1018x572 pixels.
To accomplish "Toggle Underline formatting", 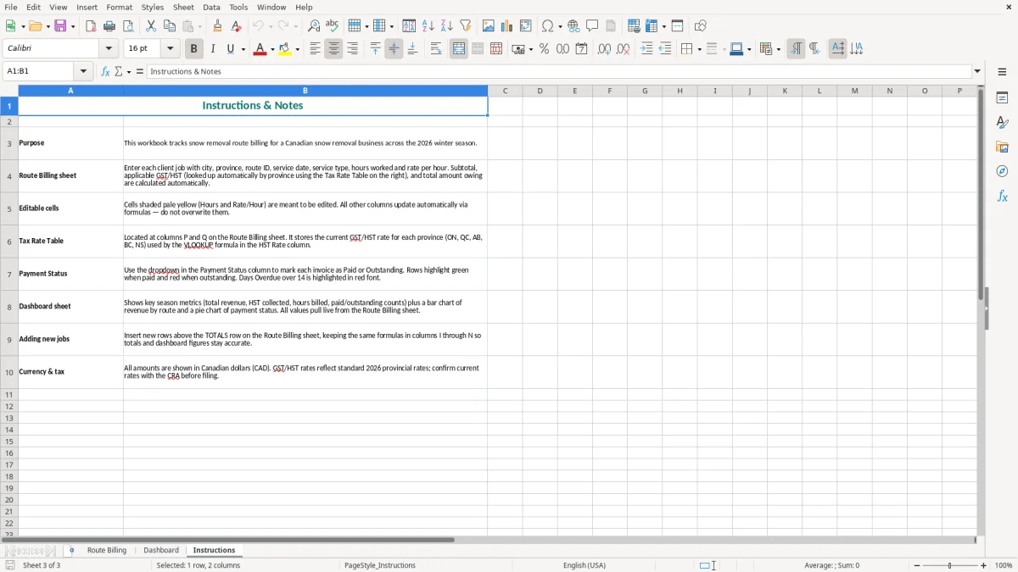I will pos(230,49).
